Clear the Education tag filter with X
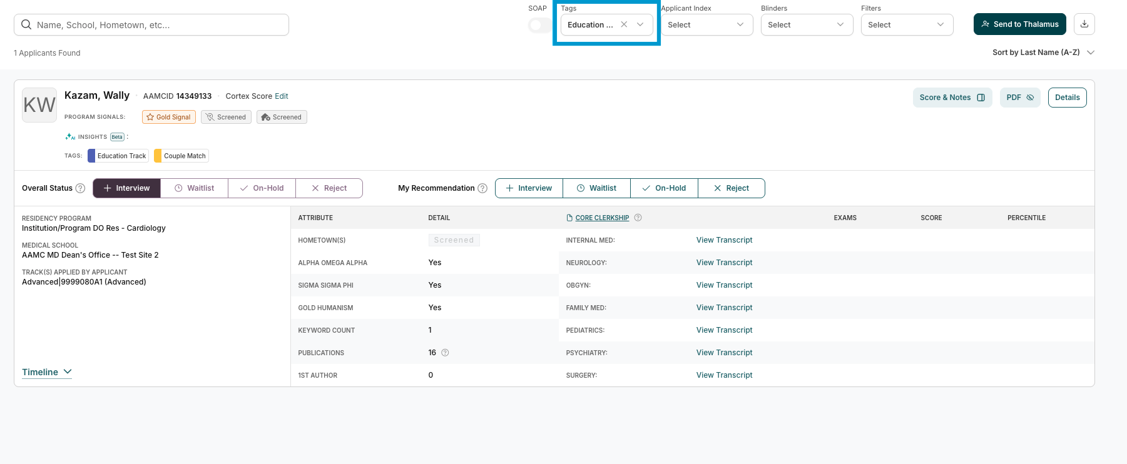1127x464 pixels. (624, 24)
